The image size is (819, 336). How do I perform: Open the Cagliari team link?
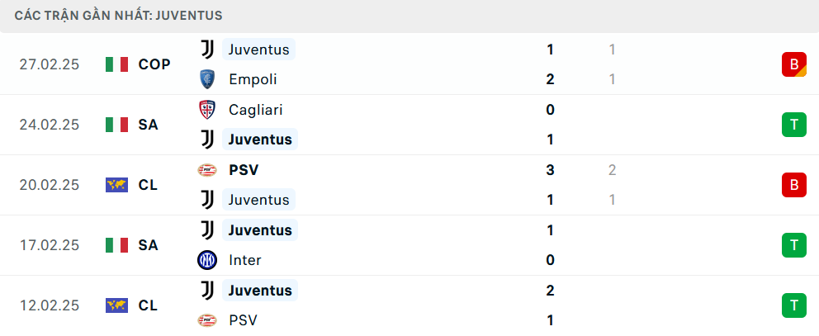coord(256,110)
